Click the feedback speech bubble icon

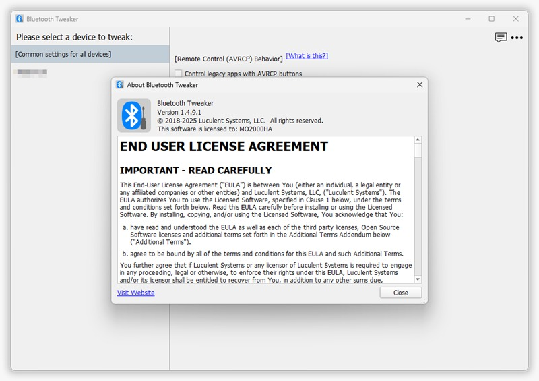point(501,38)
